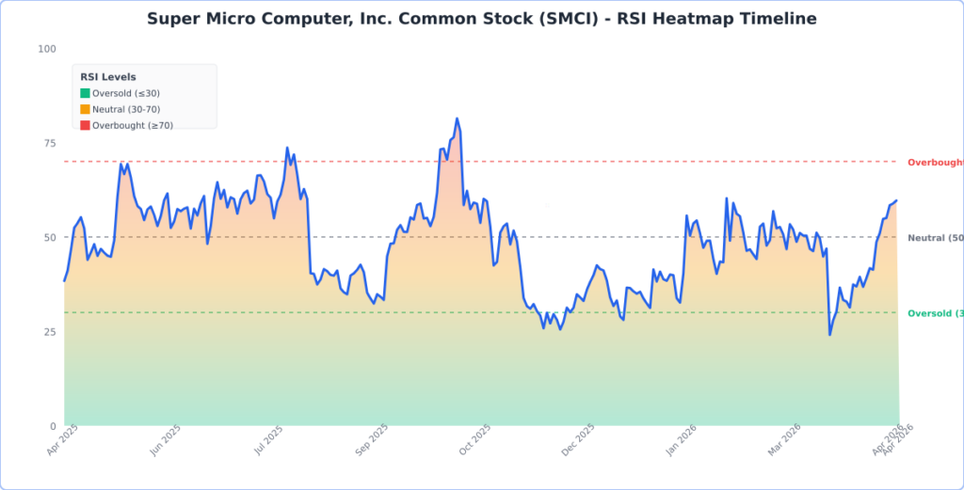Click the "RSI Levels" legend heading
This screenshot has width=964, height=490.
108,77
